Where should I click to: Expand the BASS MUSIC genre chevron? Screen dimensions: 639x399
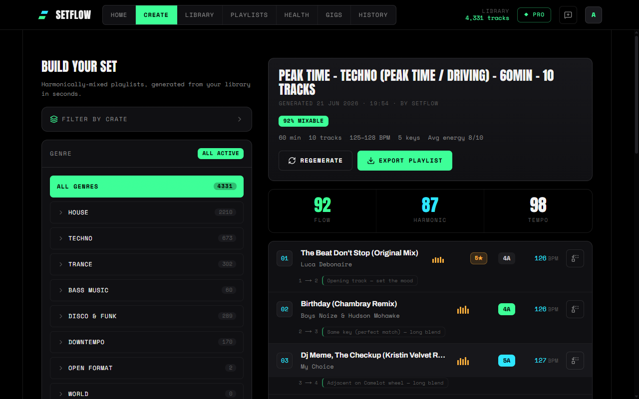click(61, 290)
